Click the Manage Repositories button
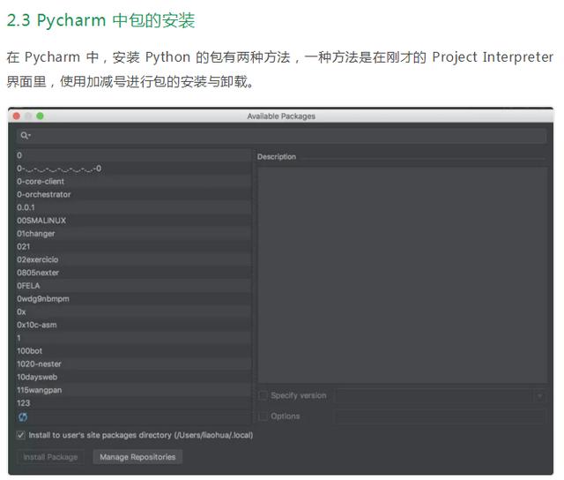 (137, 457)
